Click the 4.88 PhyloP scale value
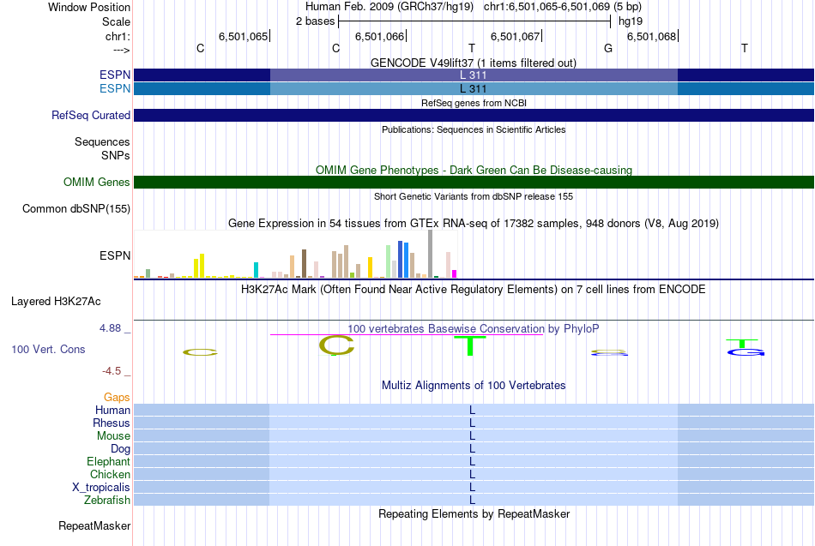The width and height of the screenshot is (815, 546). point(110,328)
